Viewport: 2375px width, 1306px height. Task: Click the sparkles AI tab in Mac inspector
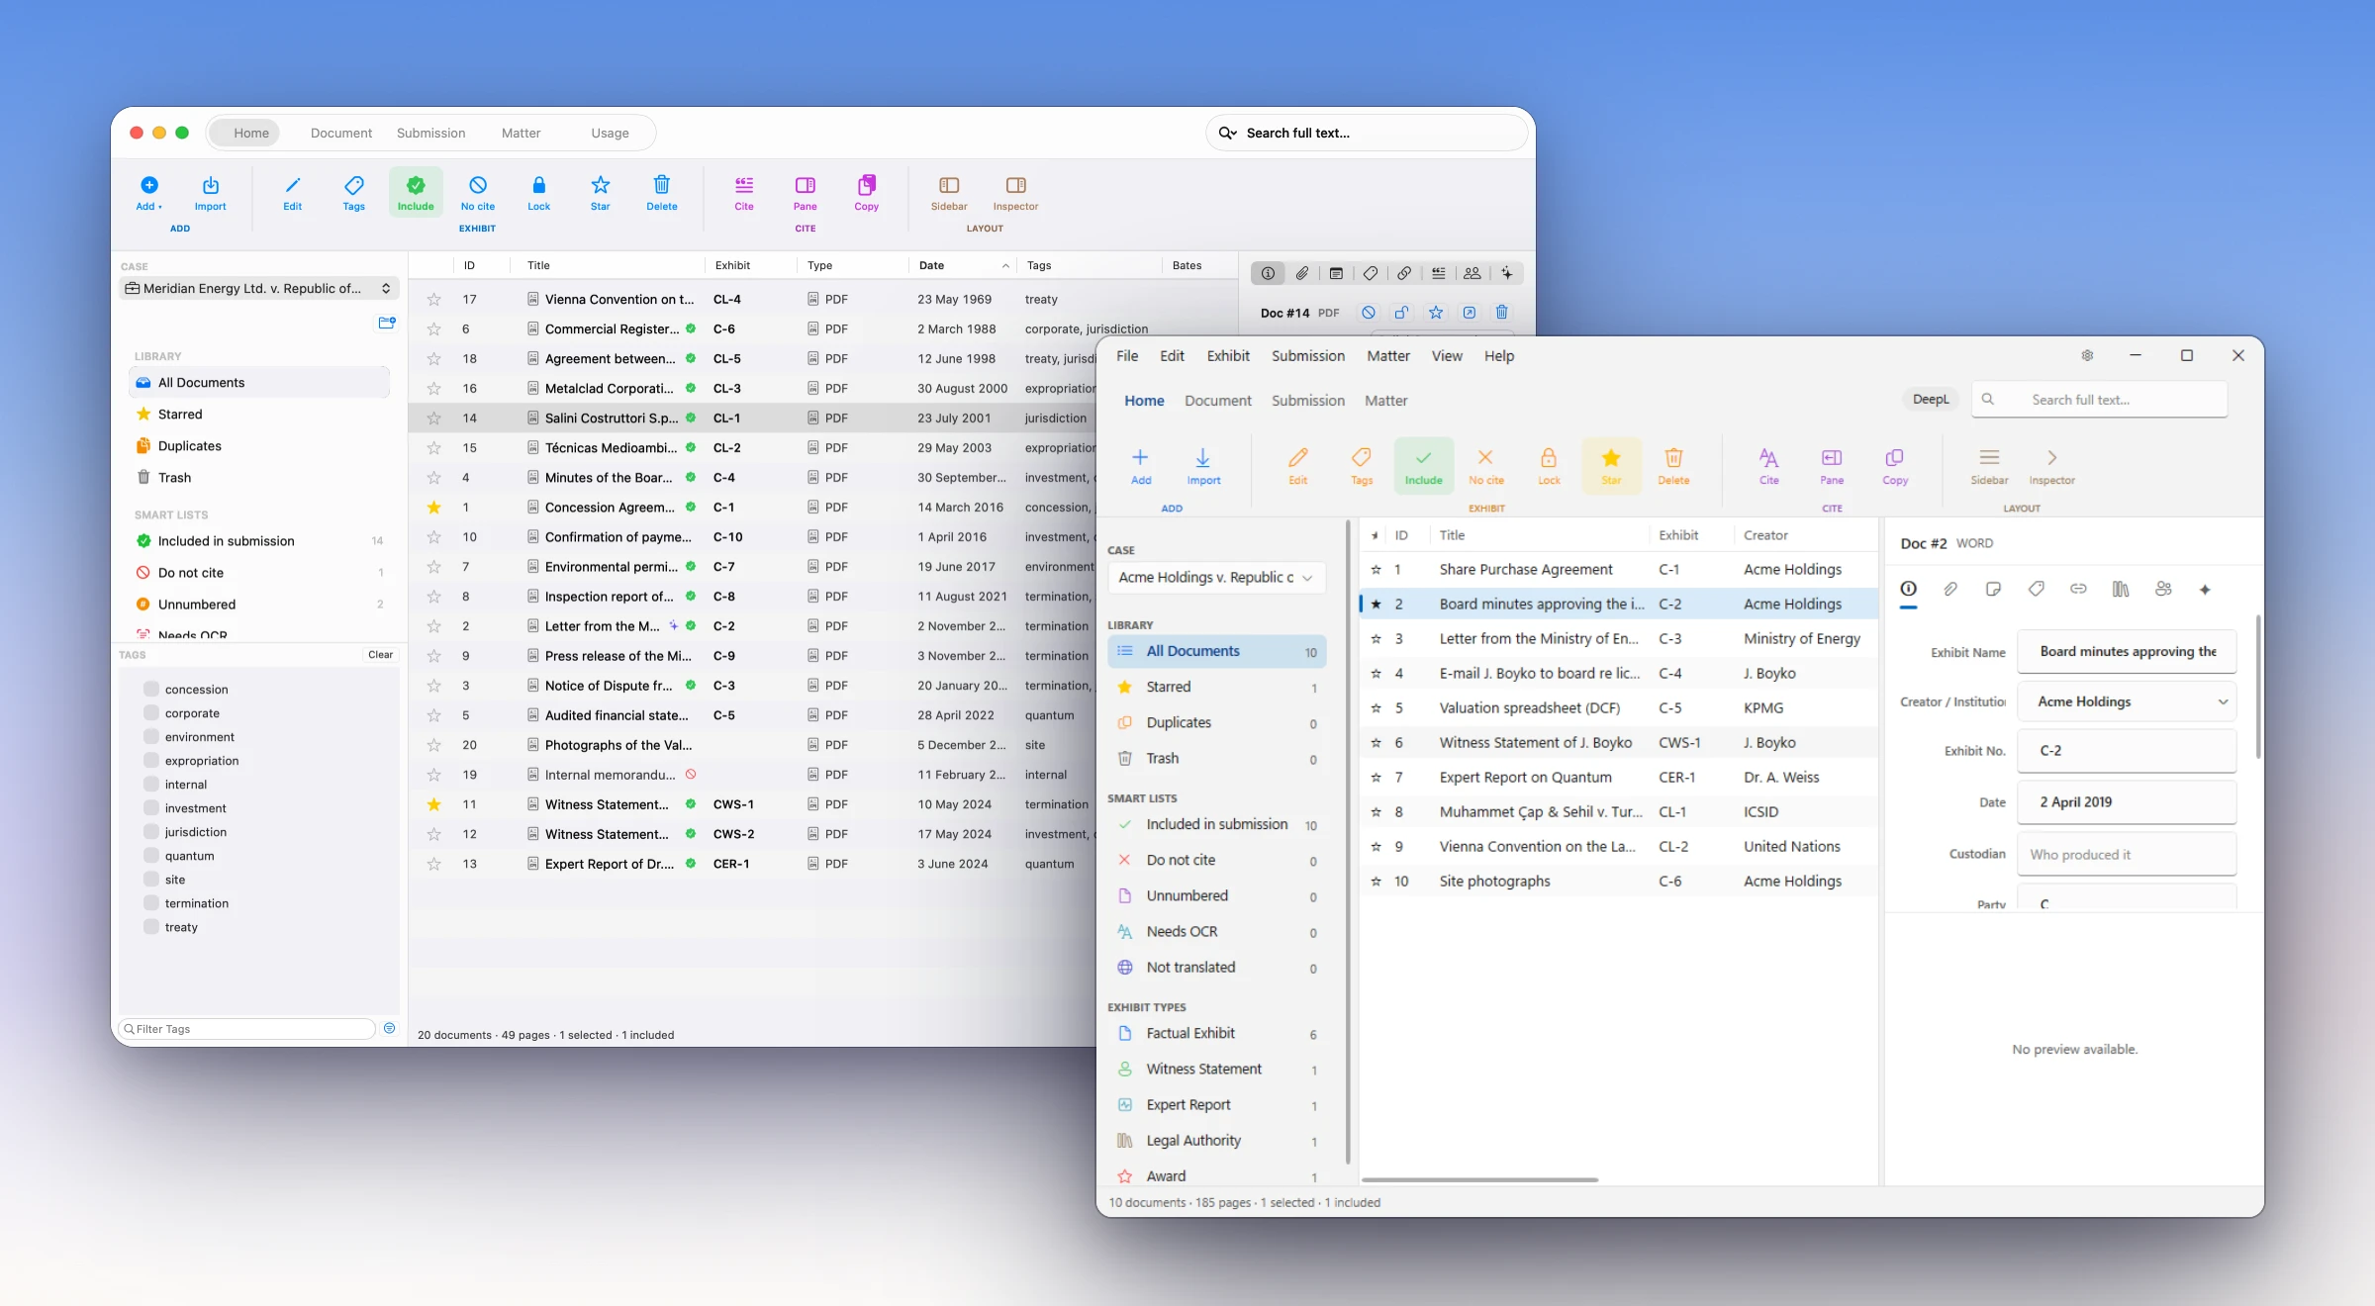tap(1506, 273)
